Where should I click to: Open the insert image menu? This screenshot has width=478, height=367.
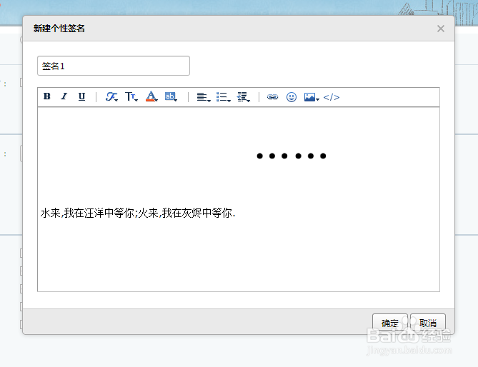pyautogui.click(x=312, y=97)
